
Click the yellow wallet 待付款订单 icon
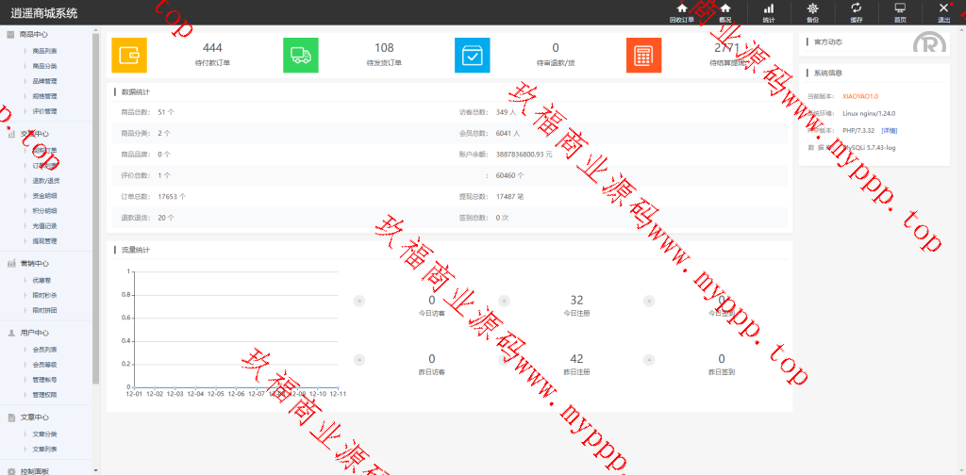point(129,56)
